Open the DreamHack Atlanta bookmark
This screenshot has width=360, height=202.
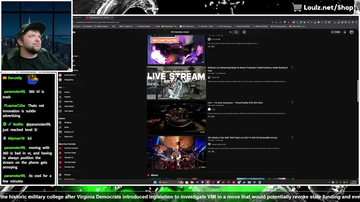tap(143, 26)
